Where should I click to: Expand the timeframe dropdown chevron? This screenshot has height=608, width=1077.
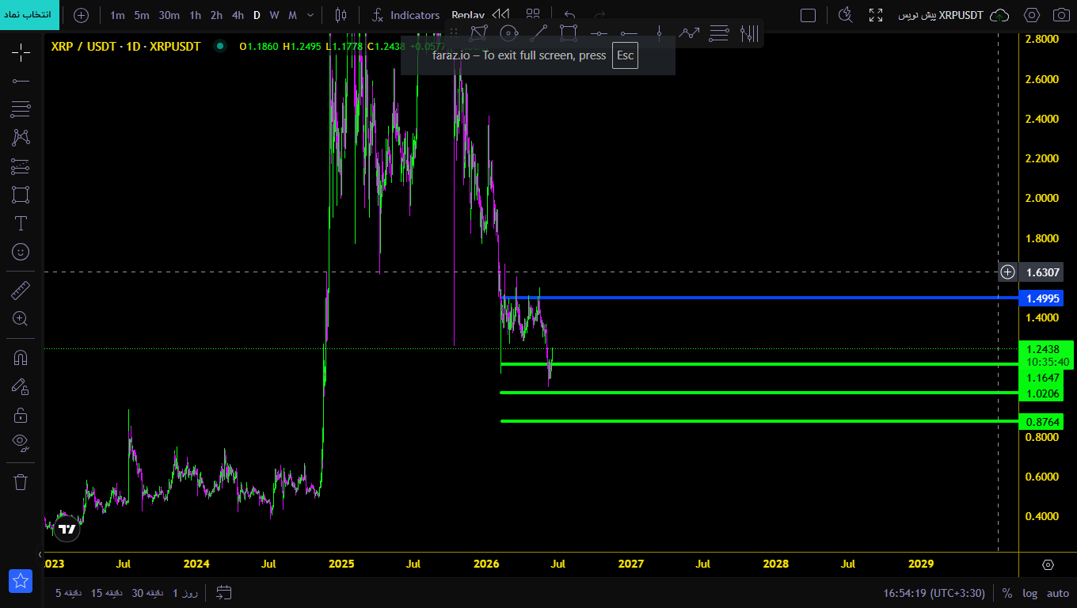coord(310,15)
